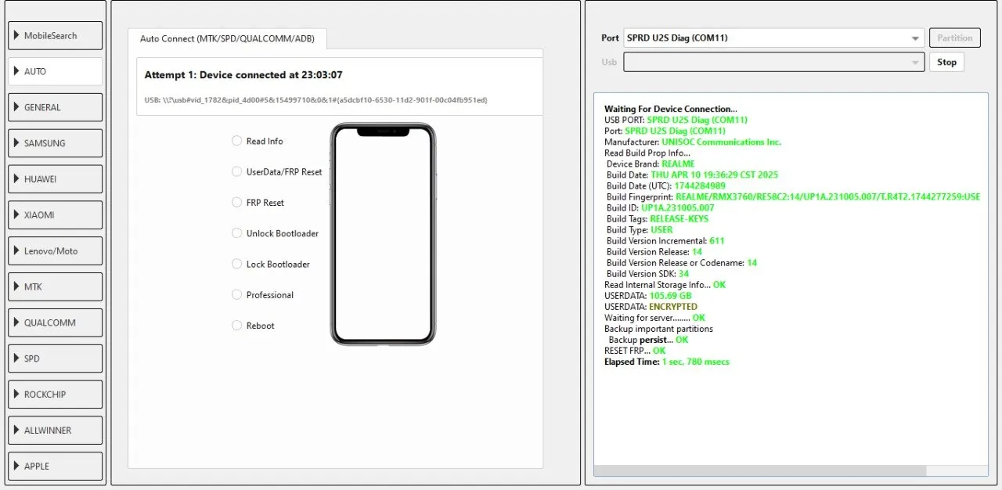This screenshot has height=490, width=1002.
Task: Click the phone preview image
Action: pyautogui.click(x=383, y=234)
